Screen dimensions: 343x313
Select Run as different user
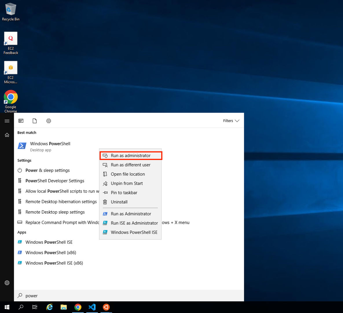coord(131,165)
